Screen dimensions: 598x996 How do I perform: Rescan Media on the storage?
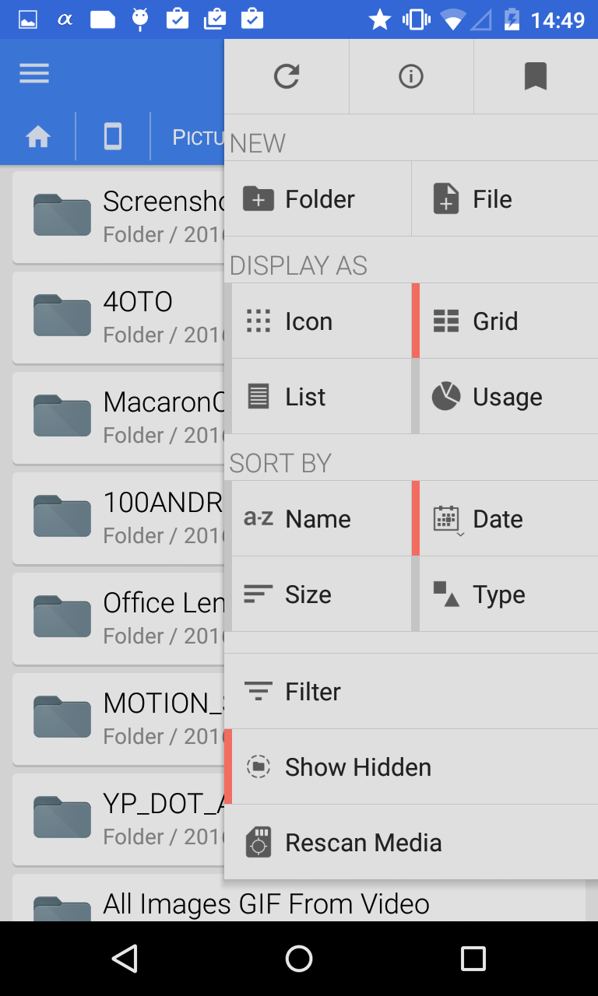click(x=363, y=842)
